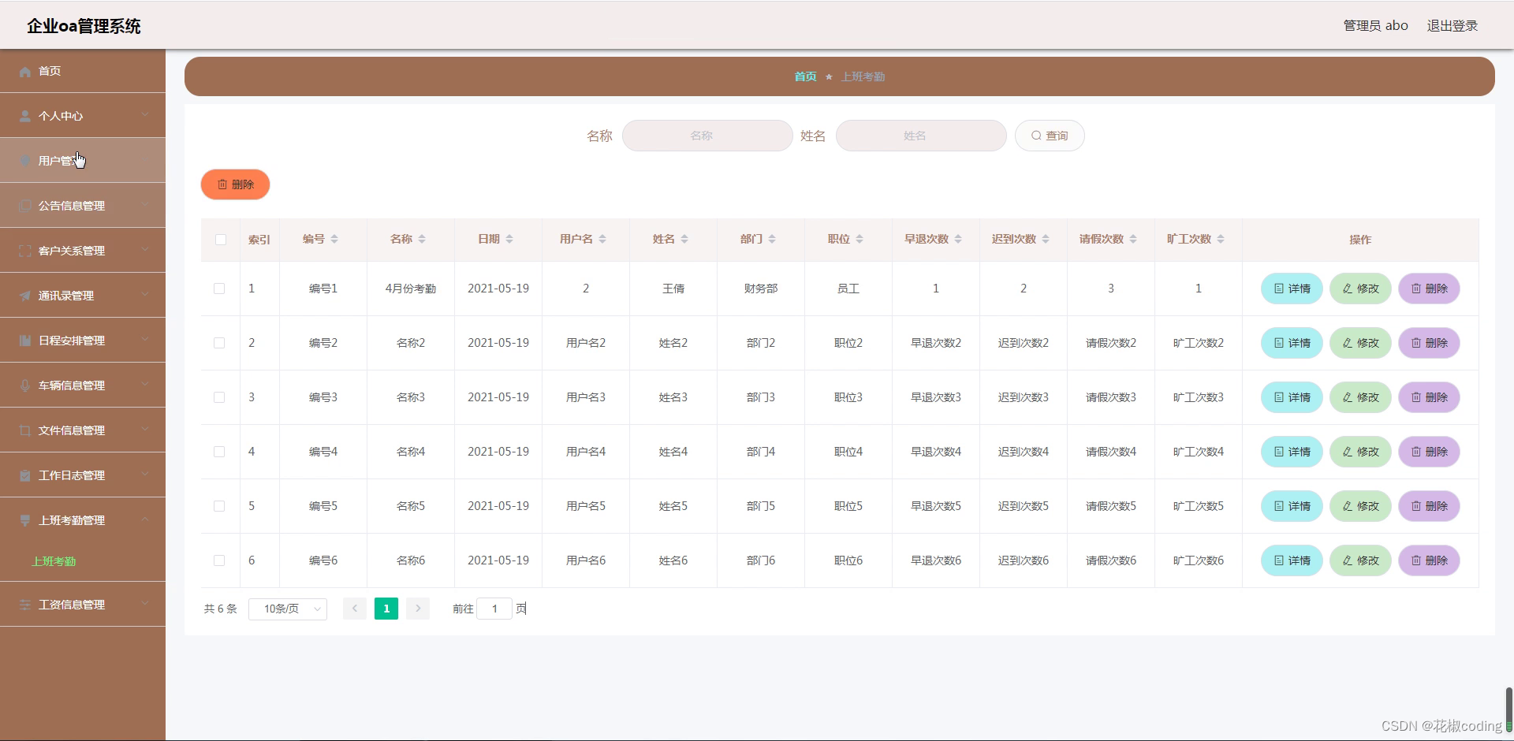The image size is (1514, 741).
Task: Click the paper plane icon beside 通讯录管理
Action: [25, 296]
